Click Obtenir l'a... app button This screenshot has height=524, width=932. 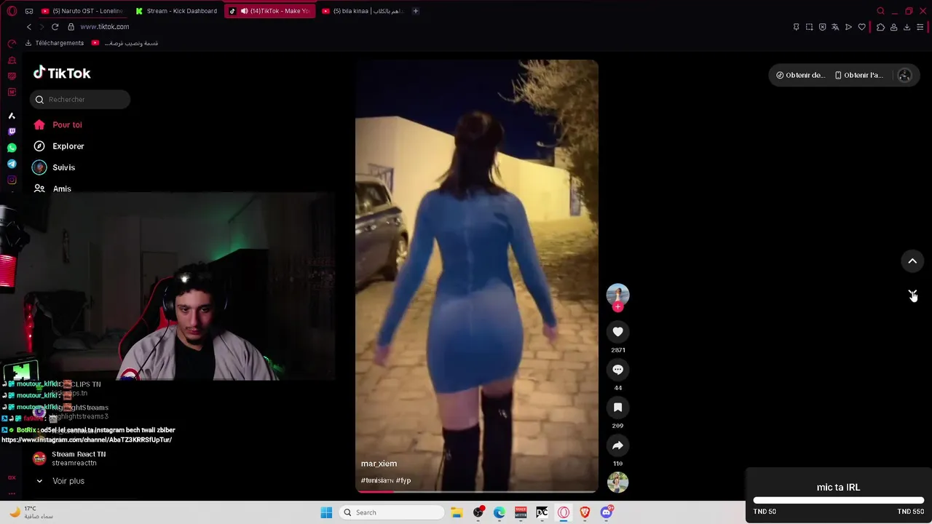point(858,75)
